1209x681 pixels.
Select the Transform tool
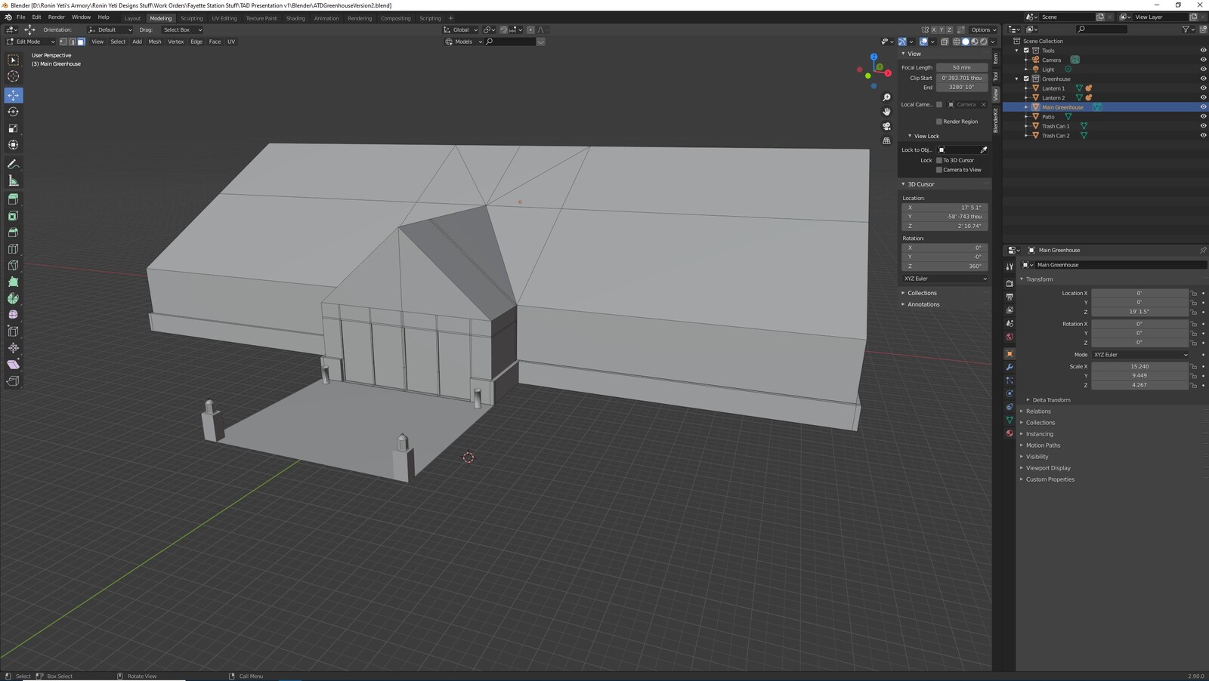pyautogui.click(x=14, y=145)
